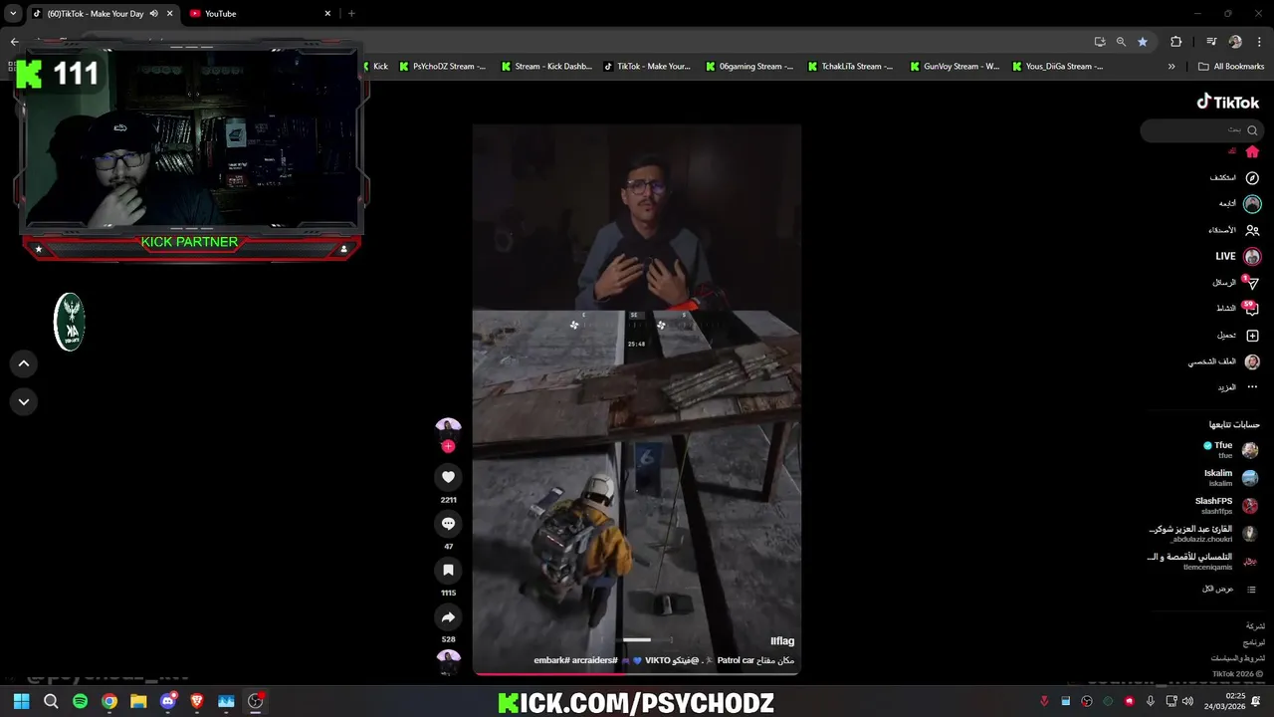The height and width of the screenshot is (717, 1274).
Task: Open the media control icon in the browser toolbar
Action: tap(1211, 41)
